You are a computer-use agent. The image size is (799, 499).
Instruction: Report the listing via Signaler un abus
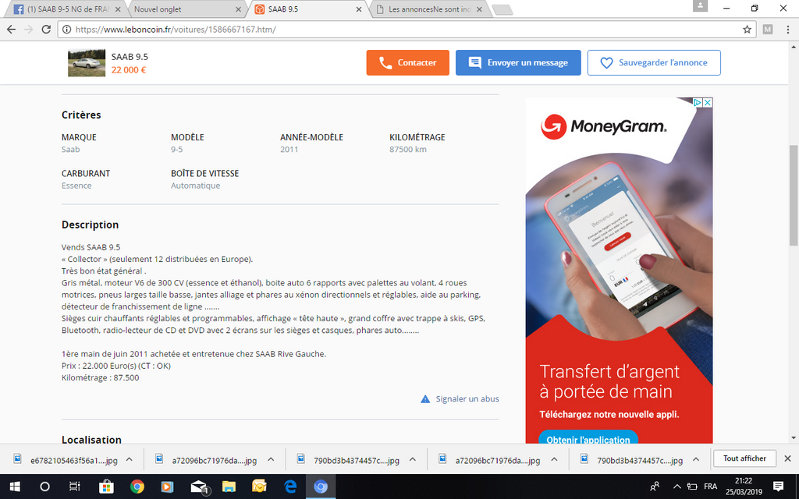(460, 398)
